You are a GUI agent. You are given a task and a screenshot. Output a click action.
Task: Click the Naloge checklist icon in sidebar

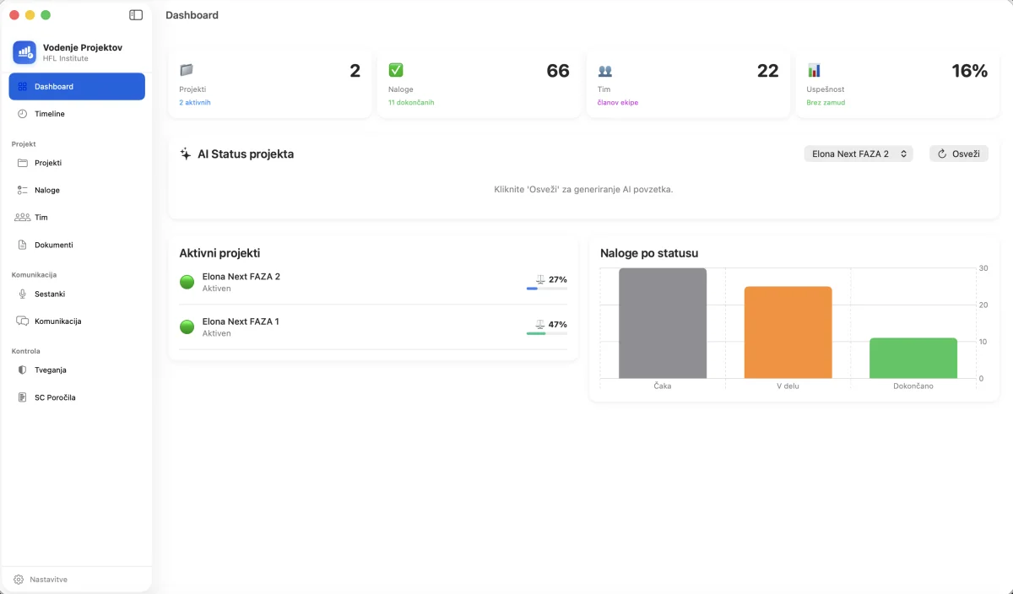[x=22, y=191]
